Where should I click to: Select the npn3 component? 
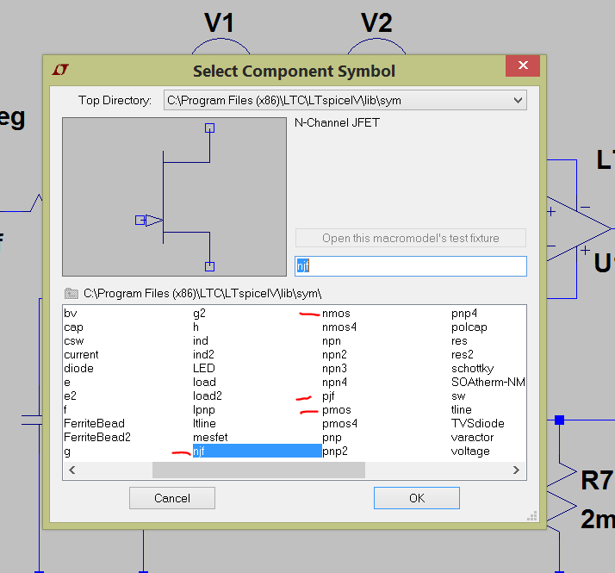click(334, 368)
